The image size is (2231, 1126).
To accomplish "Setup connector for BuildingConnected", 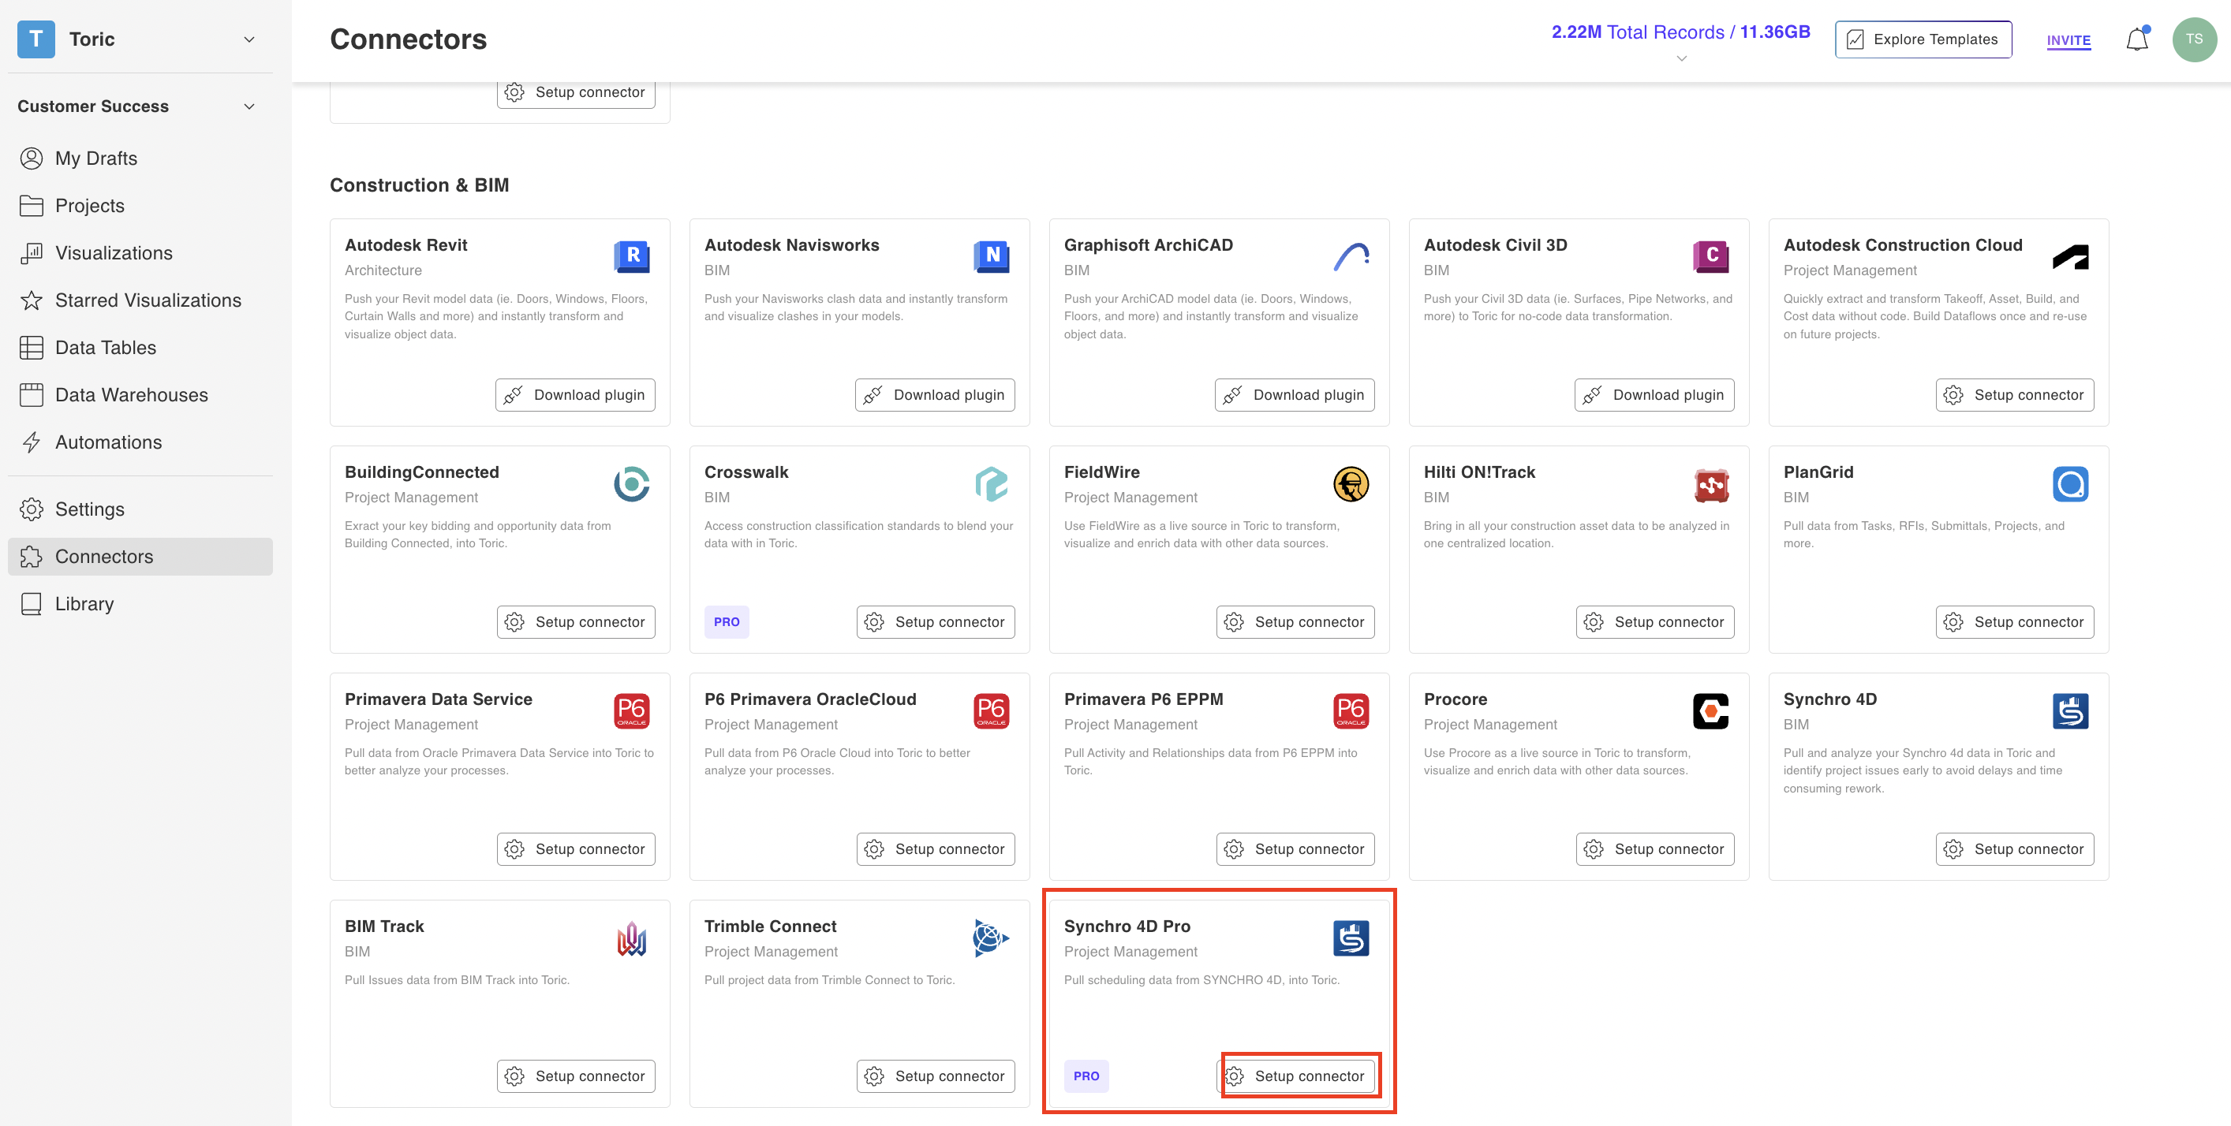I will click(576, 622).
